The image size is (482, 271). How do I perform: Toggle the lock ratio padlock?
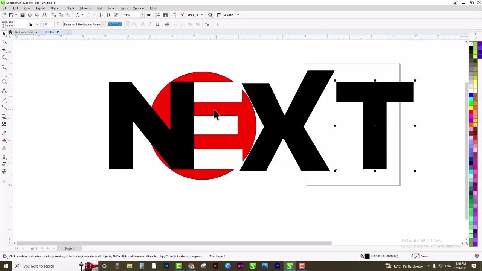point(31,24)
